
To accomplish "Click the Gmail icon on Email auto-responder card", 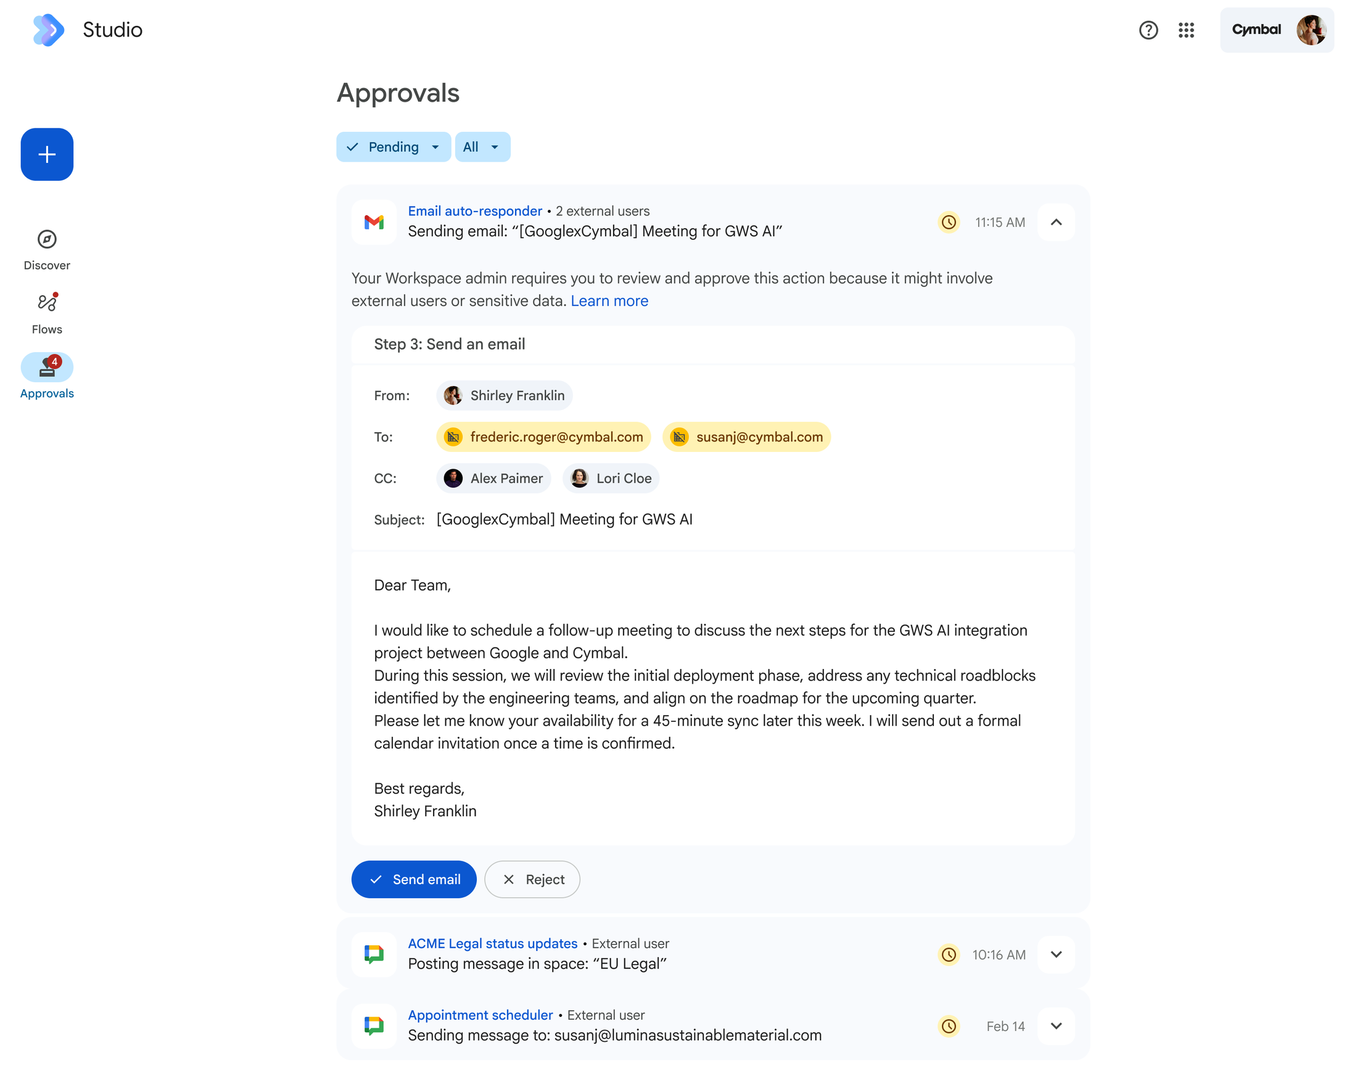I will (374, 221).
